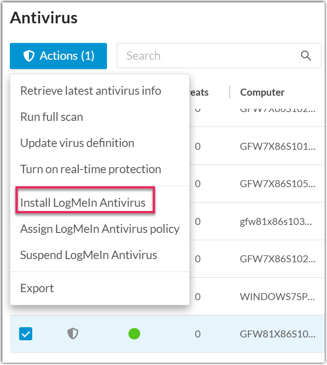Select Install LogMeIn Antivirus
The image size is (327, 365).
83,203
